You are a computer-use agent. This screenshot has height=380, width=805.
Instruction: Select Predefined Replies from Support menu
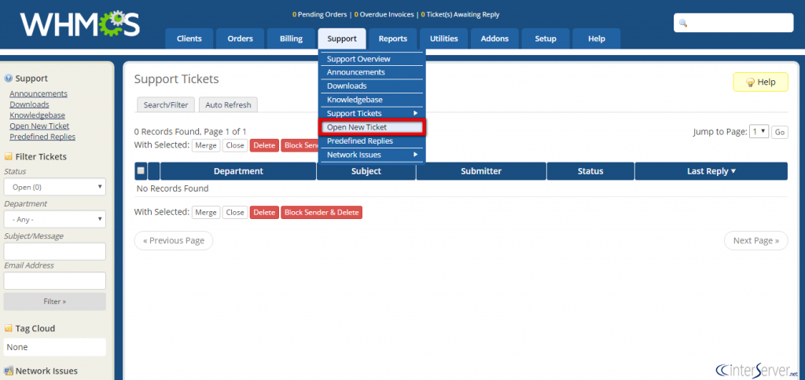pyautogui.click(x=372, y=141)
